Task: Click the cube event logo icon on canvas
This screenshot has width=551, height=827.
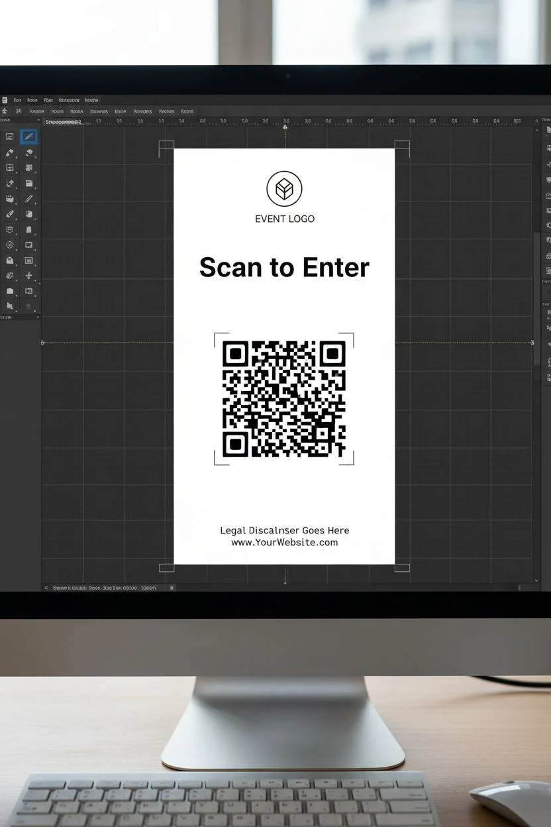Action: pos(284,190)
